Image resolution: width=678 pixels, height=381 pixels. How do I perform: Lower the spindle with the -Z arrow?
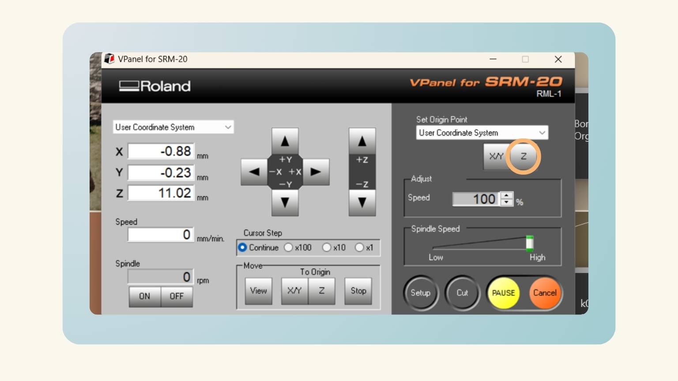coord(362,202)
